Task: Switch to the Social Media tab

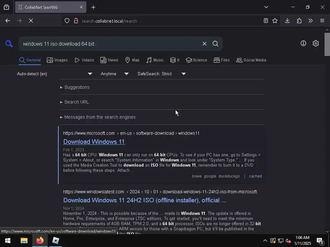Action: [251, 60]
